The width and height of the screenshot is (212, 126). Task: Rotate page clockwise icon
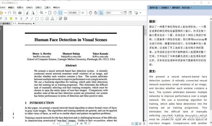pos(33,13)
